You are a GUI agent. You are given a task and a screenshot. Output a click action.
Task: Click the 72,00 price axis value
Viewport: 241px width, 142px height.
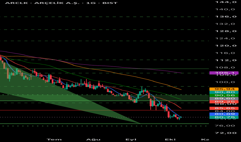click(x=225, y=133)
